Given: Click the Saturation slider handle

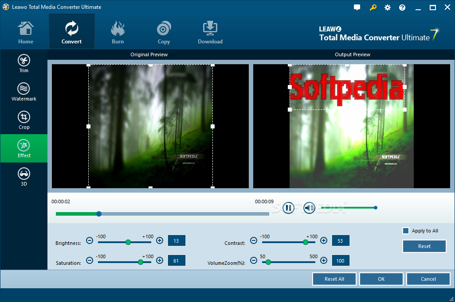Looking at the screenshot, I should pyautogui.click(x=141, y=262).
